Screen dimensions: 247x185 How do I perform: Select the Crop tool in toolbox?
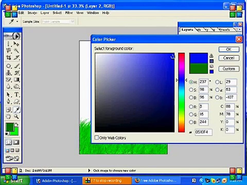tap(8, 58)
